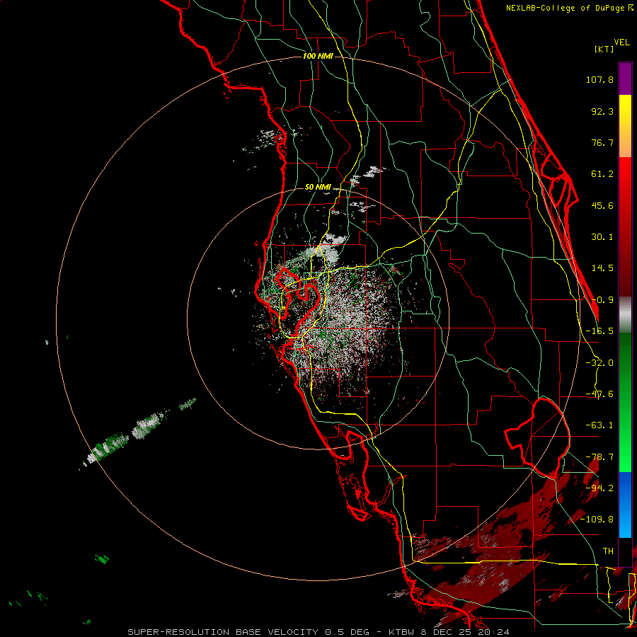This screenshot has height=637, width=637.
Task: Click the TH label on color scale
Action: [608, 551]
